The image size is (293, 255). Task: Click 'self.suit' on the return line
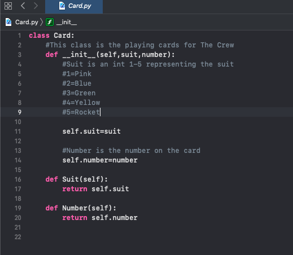pos(110,189)
